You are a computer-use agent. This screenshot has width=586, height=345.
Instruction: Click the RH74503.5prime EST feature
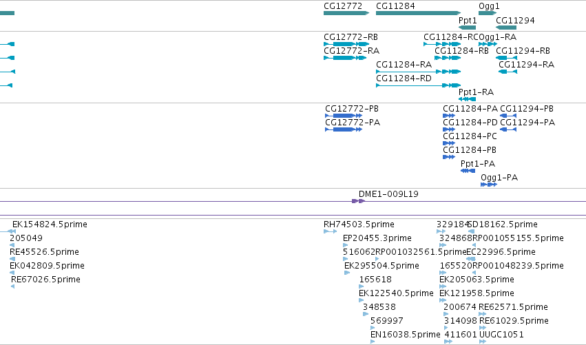331,231
